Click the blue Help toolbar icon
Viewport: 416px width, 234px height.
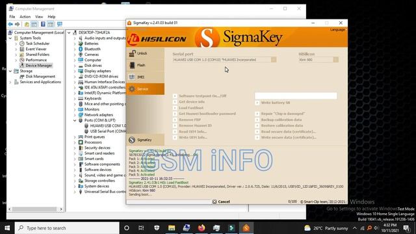point(43,24)
